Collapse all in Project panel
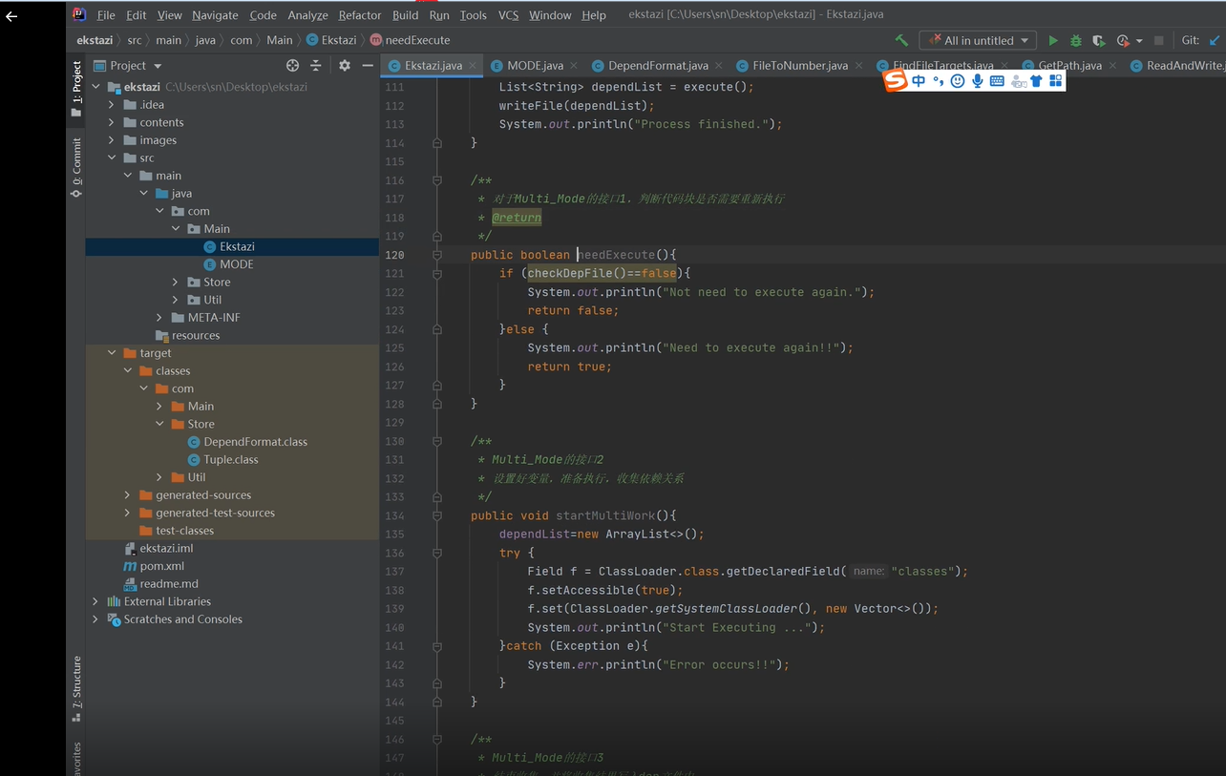 pos(316,66)
